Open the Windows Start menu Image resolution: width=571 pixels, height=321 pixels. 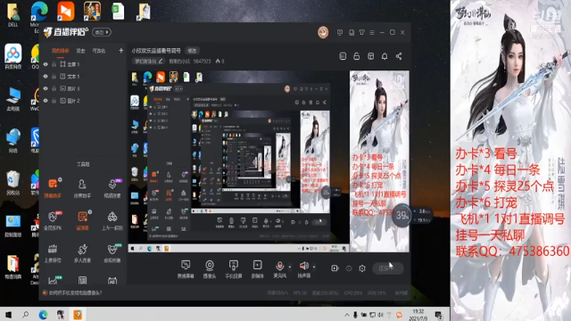(x=8, y=315)
